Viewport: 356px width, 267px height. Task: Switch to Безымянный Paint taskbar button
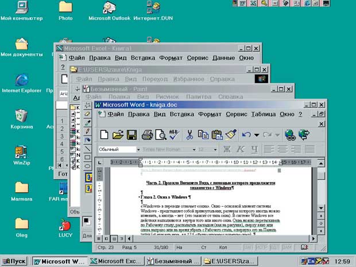coord(173,261)
